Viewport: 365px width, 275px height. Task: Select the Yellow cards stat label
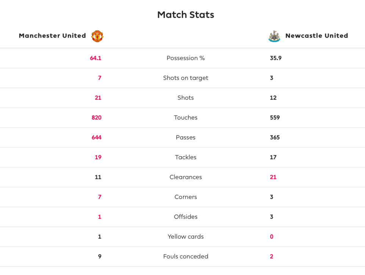coord(186,237)
